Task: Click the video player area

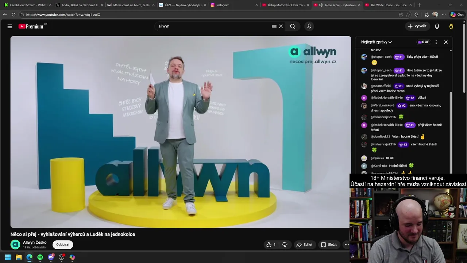Action: tap(181, 132)
